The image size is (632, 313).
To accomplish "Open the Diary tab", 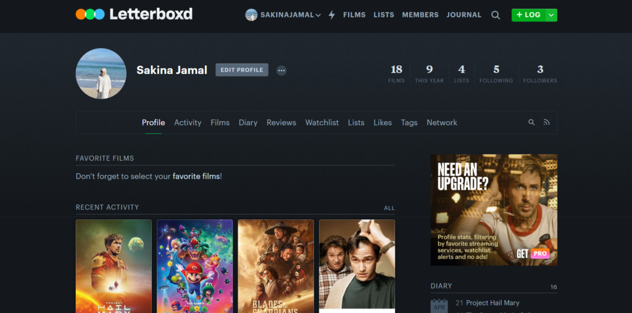I will [248, 122].
